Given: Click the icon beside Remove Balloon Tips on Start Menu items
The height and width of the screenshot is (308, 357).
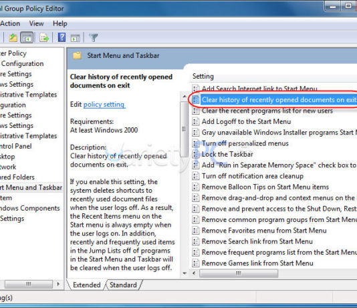Looking at the screenshot, I should point(195,187).
